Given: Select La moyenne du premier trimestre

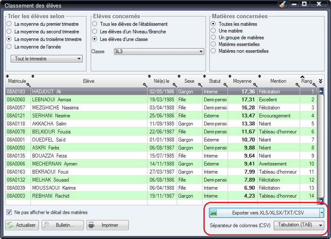Looking at the screenshot, I should click(x=9, y=24).
